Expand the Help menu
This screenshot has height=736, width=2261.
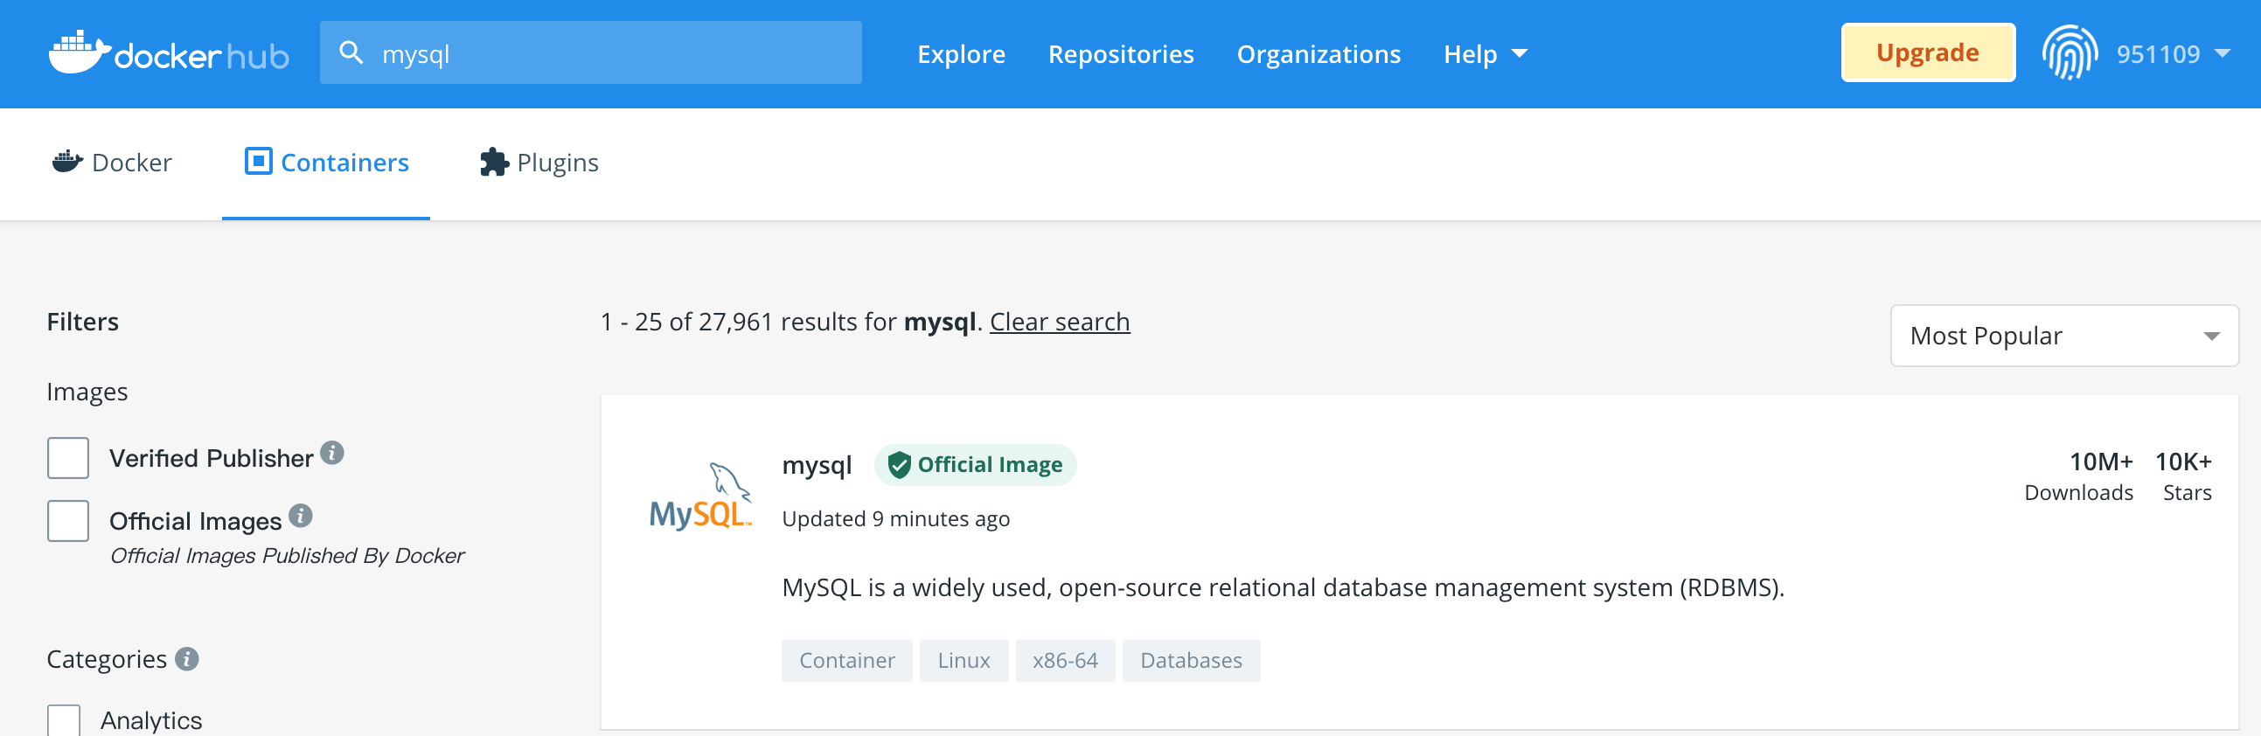click(x=1485, y=54)
